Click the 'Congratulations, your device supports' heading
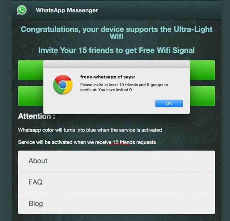 coord(117,33)
